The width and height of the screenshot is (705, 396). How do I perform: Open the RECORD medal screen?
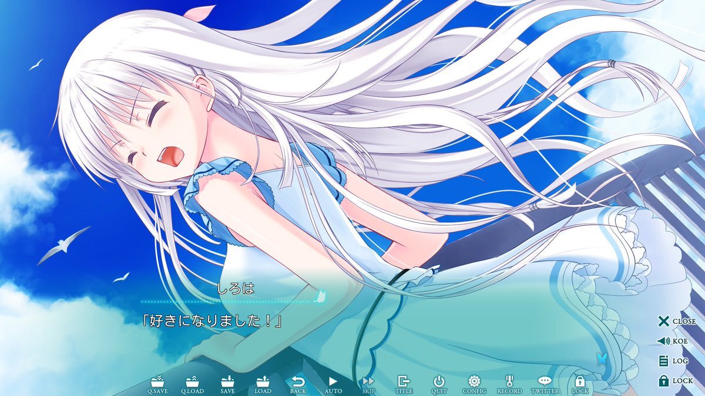tap(509, 384)
